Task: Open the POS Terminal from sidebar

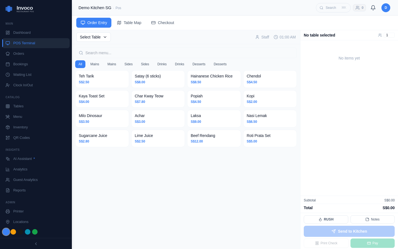Action: tap(24, 43)
